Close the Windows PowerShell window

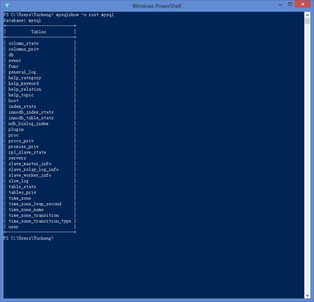[303, 4]
